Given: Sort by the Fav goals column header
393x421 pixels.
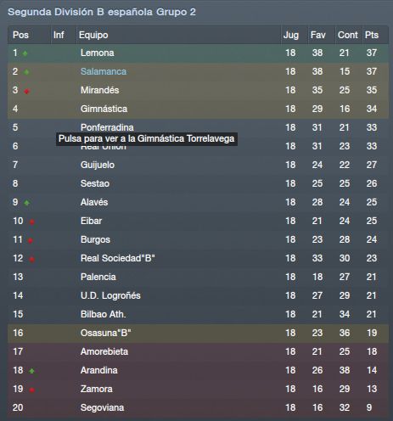Looking at the screenshot, I should click(x=317, y=35).
